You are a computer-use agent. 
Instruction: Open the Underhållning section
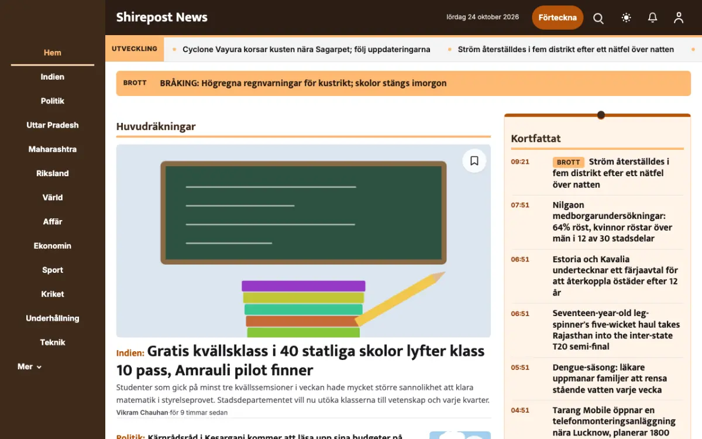pos(53,318)
